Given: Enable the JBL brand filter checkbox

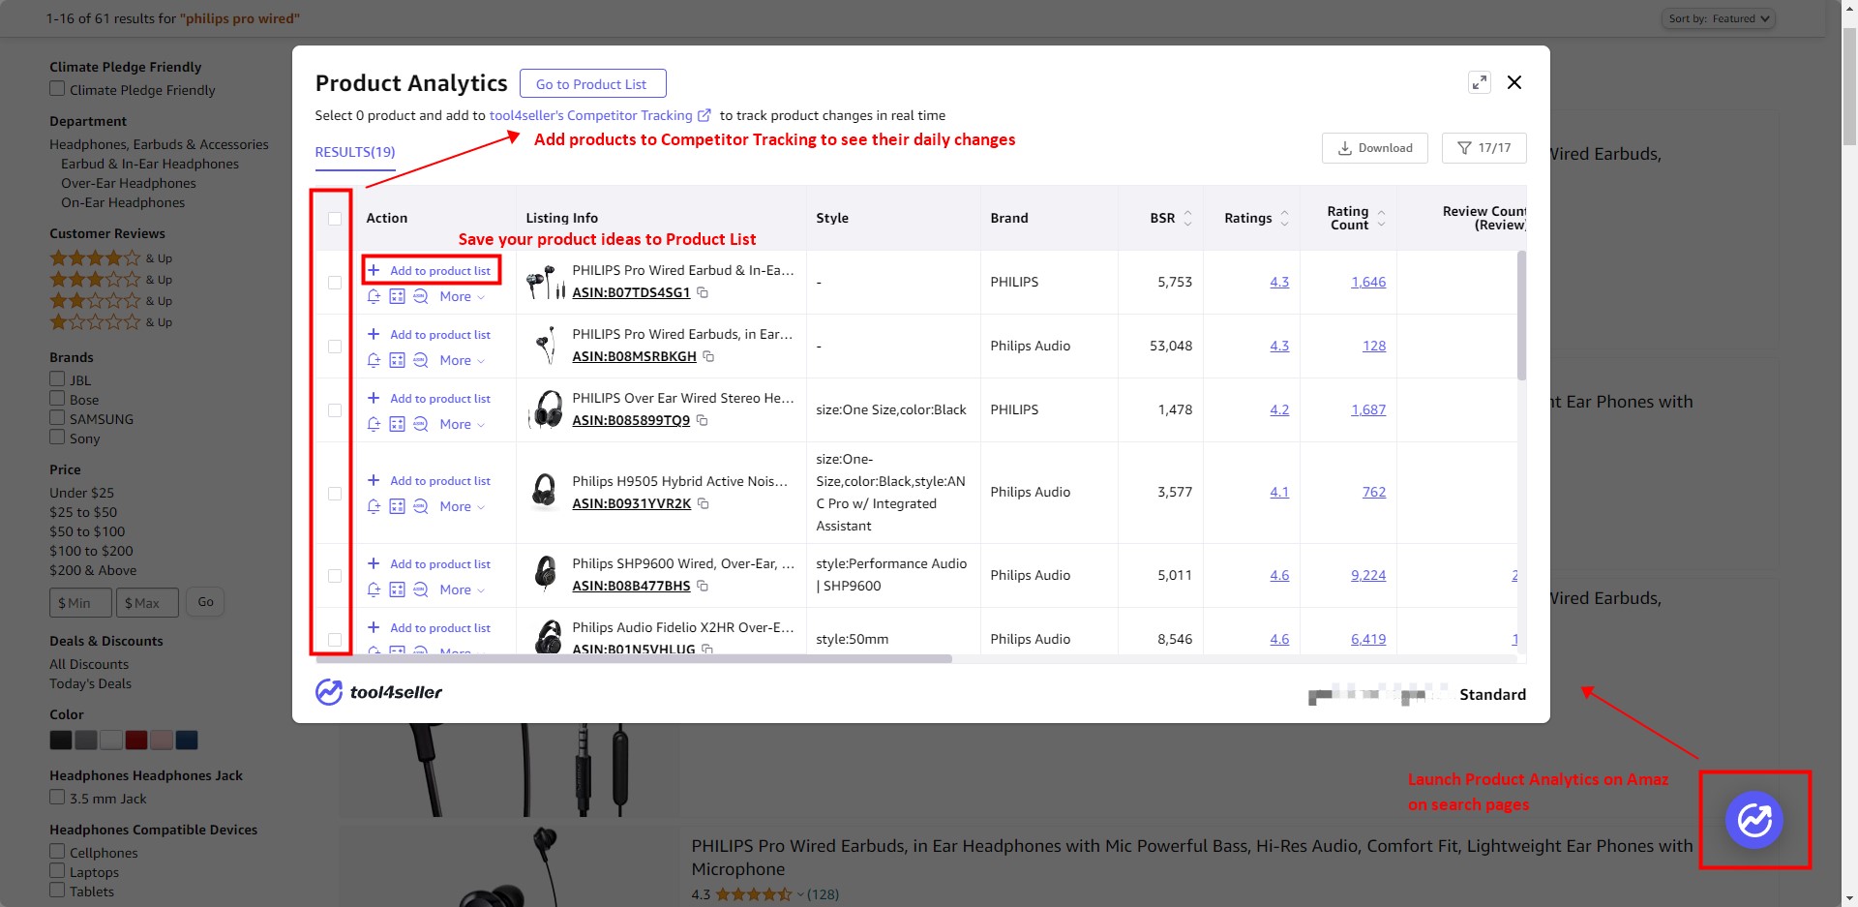Looking at the screenshot, I should 57,379.
